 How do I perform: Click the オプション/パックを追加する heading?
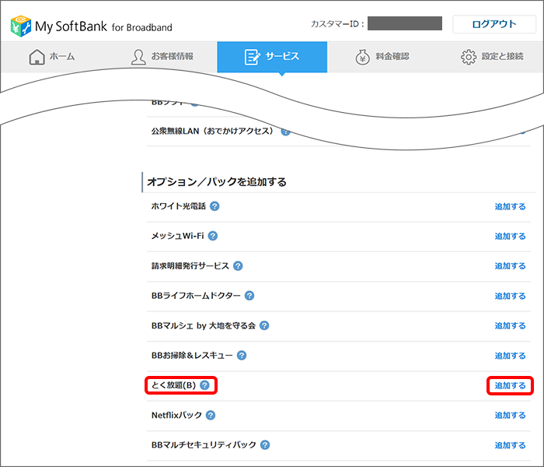[217, 181]
